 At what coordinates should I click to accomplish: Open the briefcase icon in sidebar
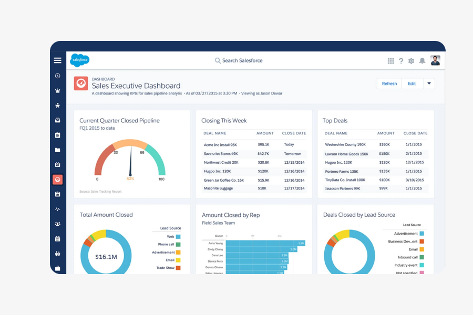point(58,268)
